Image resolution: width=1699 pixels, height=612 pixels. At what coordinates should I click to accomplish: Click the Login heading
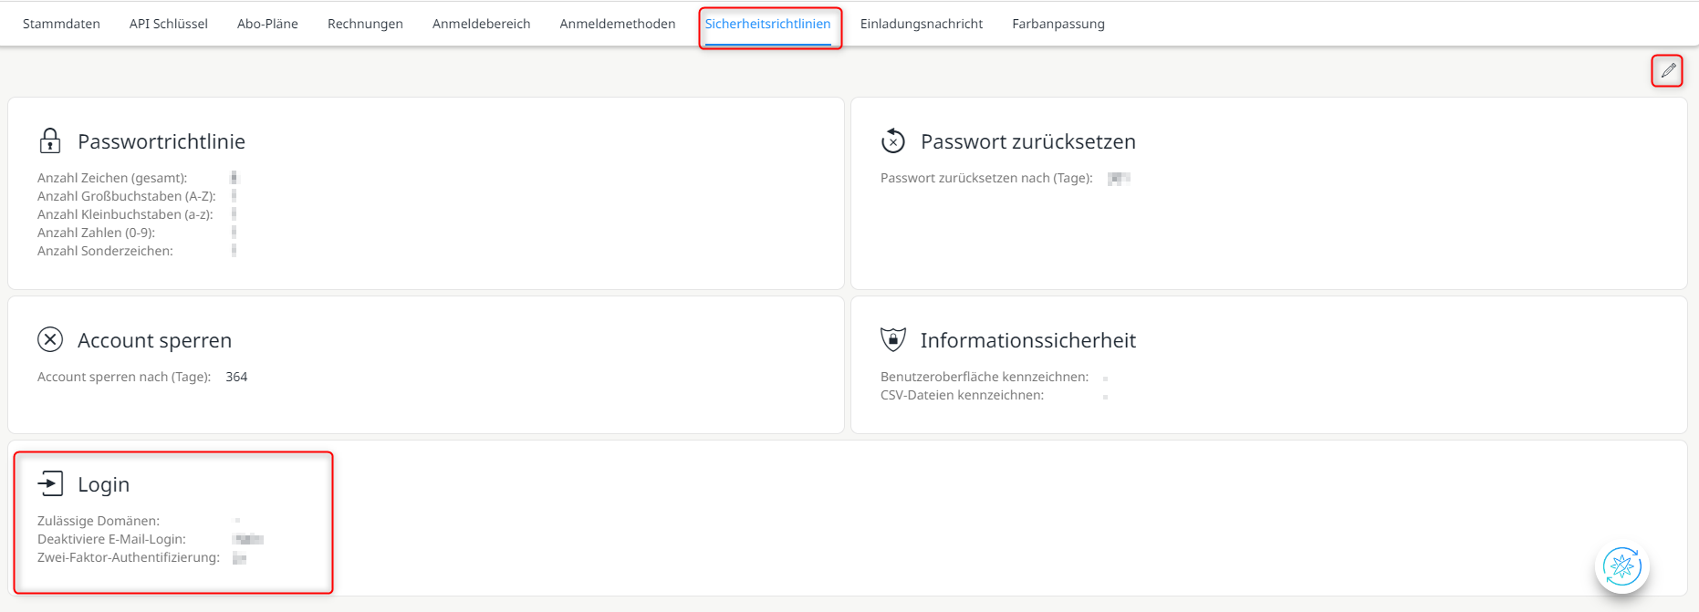[104, 484]
